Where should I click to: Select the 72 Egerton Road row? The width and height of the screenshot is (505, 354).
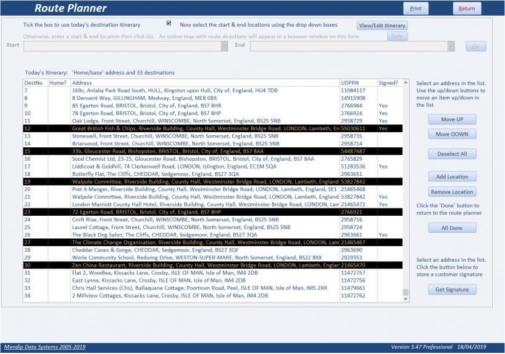point(213,212)
